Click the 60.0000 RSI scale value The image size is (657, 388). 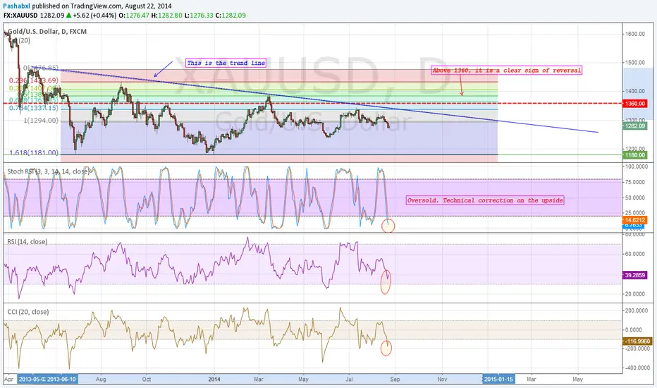point(636,254)
